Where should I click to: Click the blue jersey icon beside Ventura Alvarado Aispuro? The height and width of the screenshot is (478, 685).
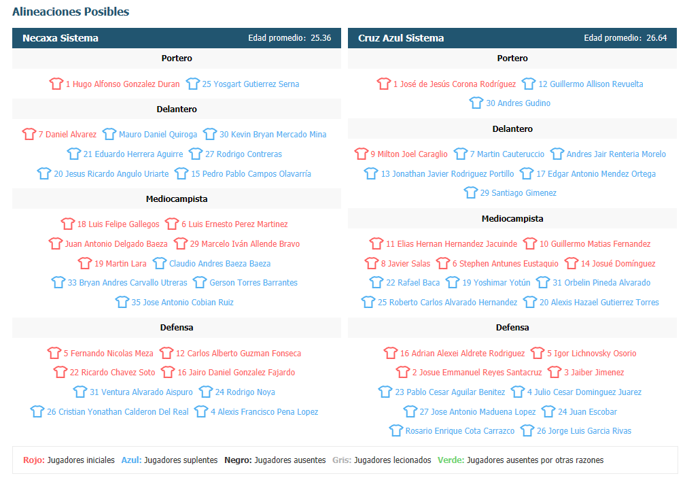tap(80, 392)
